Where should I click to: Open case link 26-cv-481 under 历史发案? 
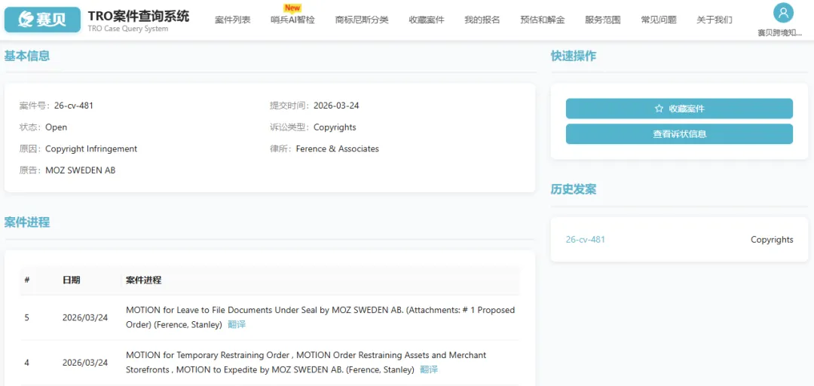(585, 240)
